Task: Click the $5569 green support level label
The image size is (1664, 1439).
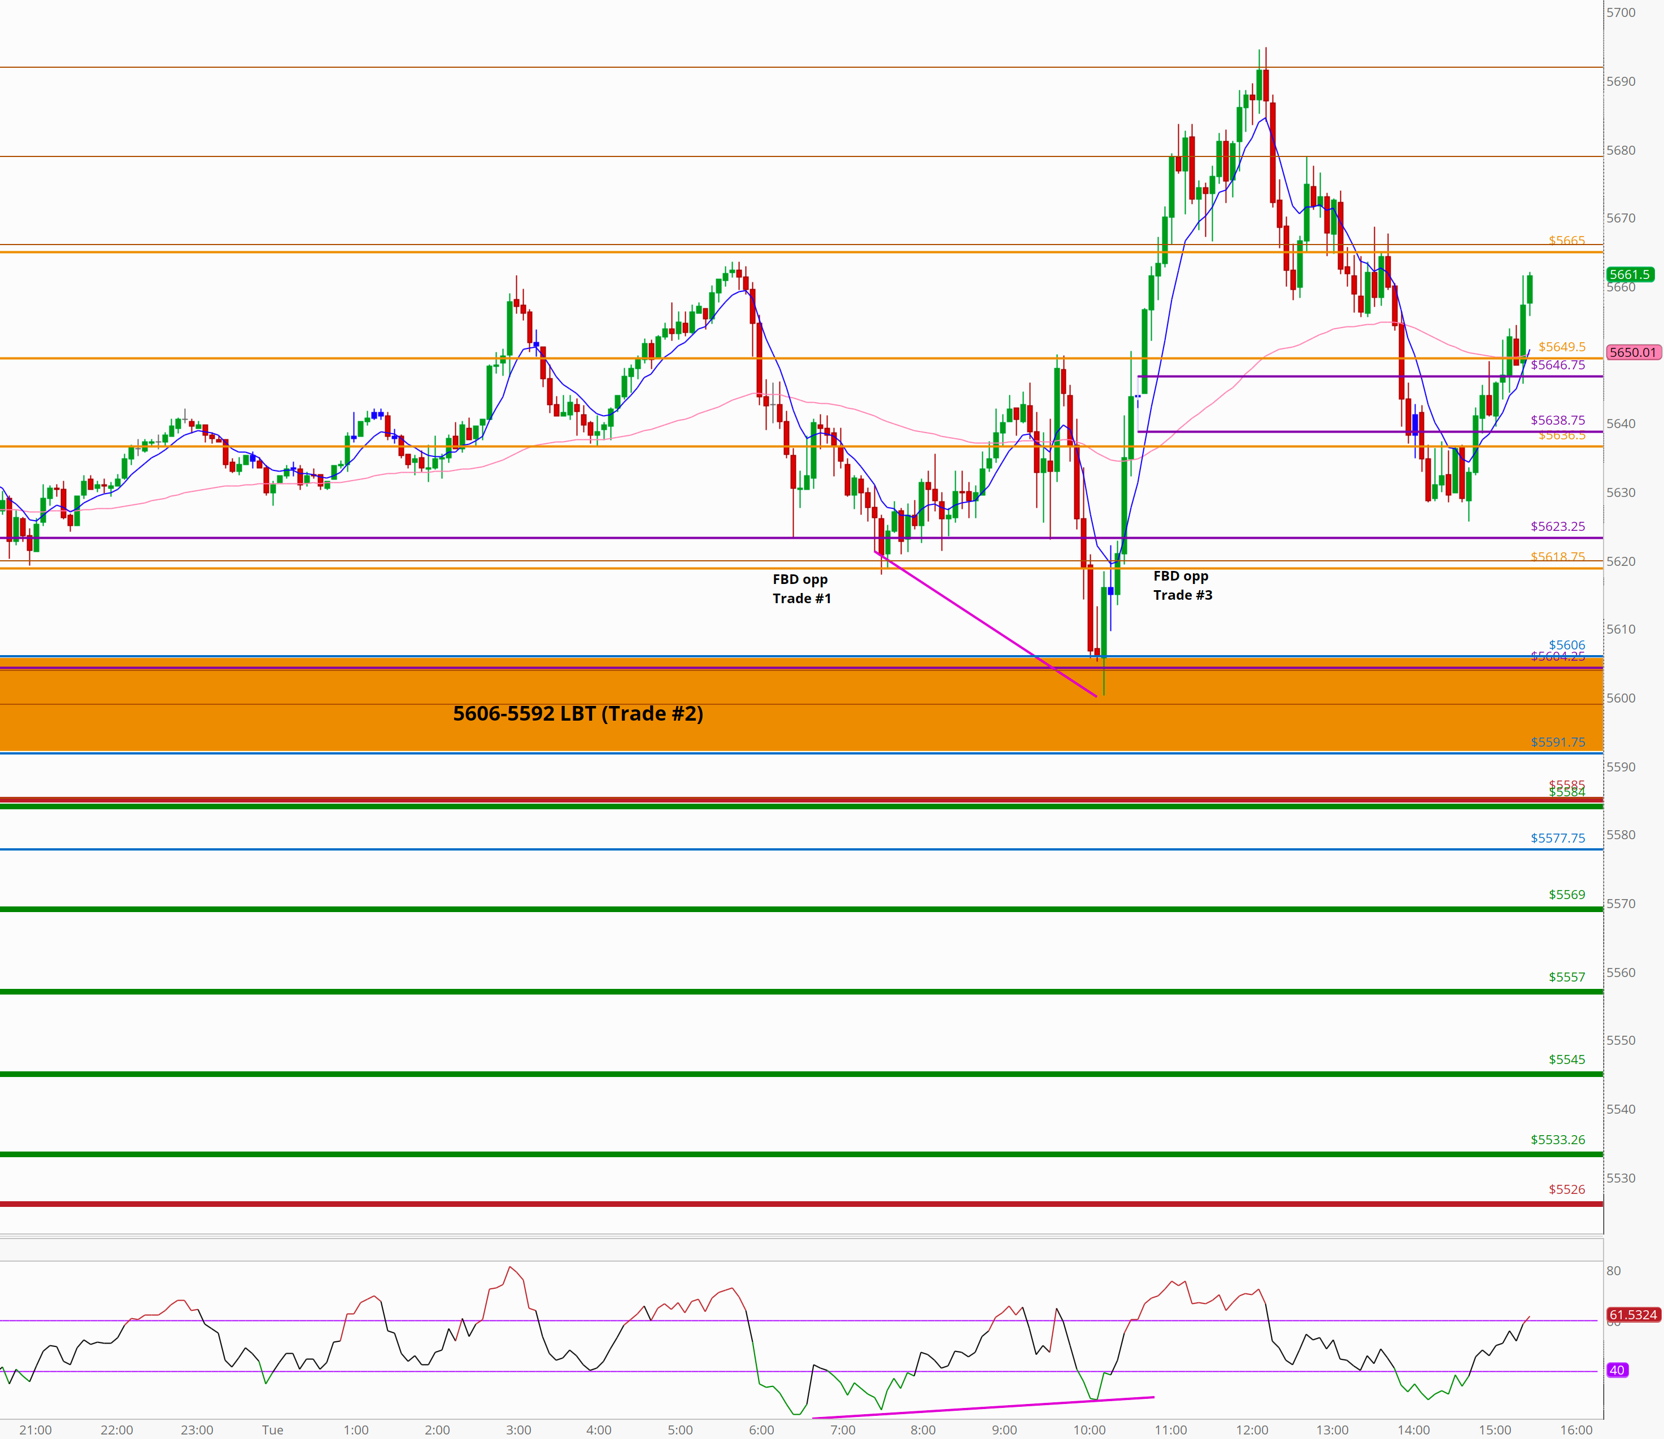Action: pos(1566,894)
